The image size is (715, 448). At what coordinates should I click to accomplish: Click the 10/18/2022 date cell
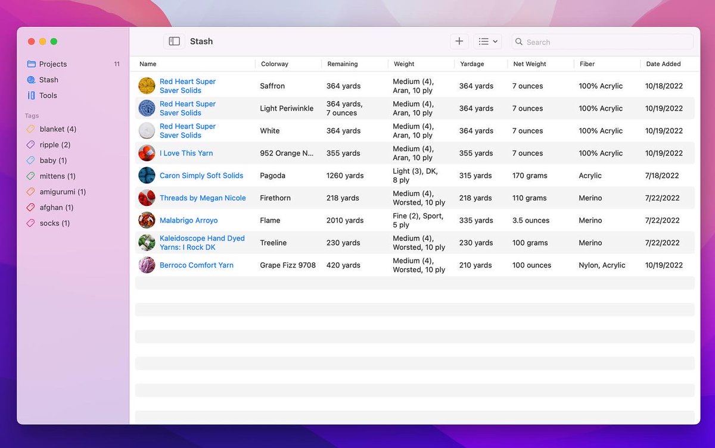tap(665, 86)
